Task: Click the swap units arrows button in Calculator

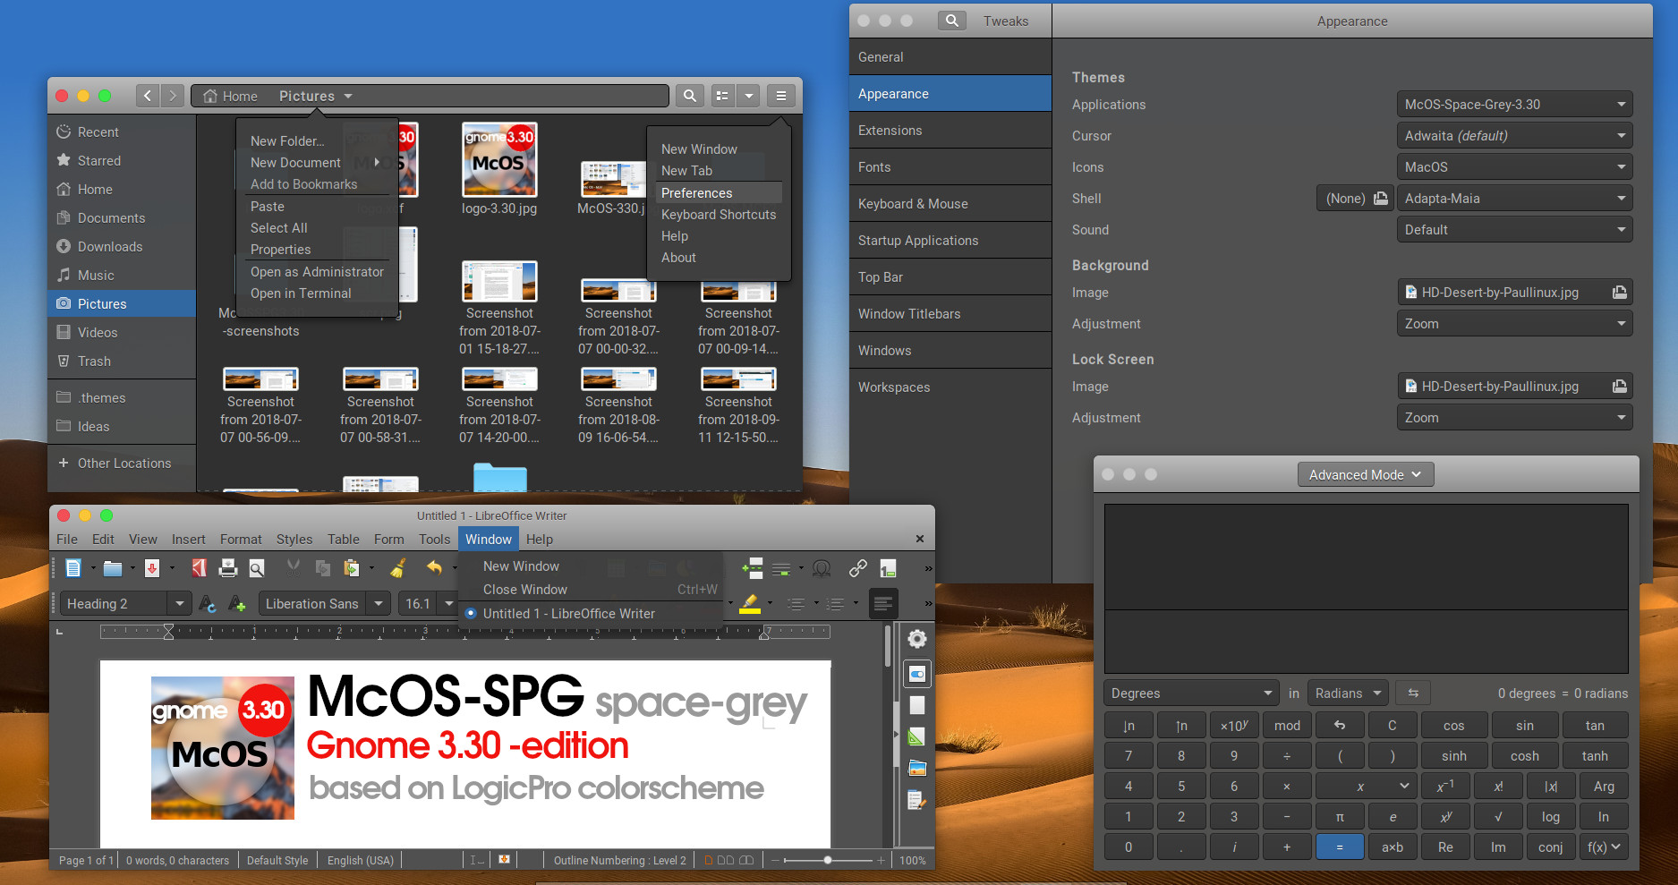Action: (1413, 694)
